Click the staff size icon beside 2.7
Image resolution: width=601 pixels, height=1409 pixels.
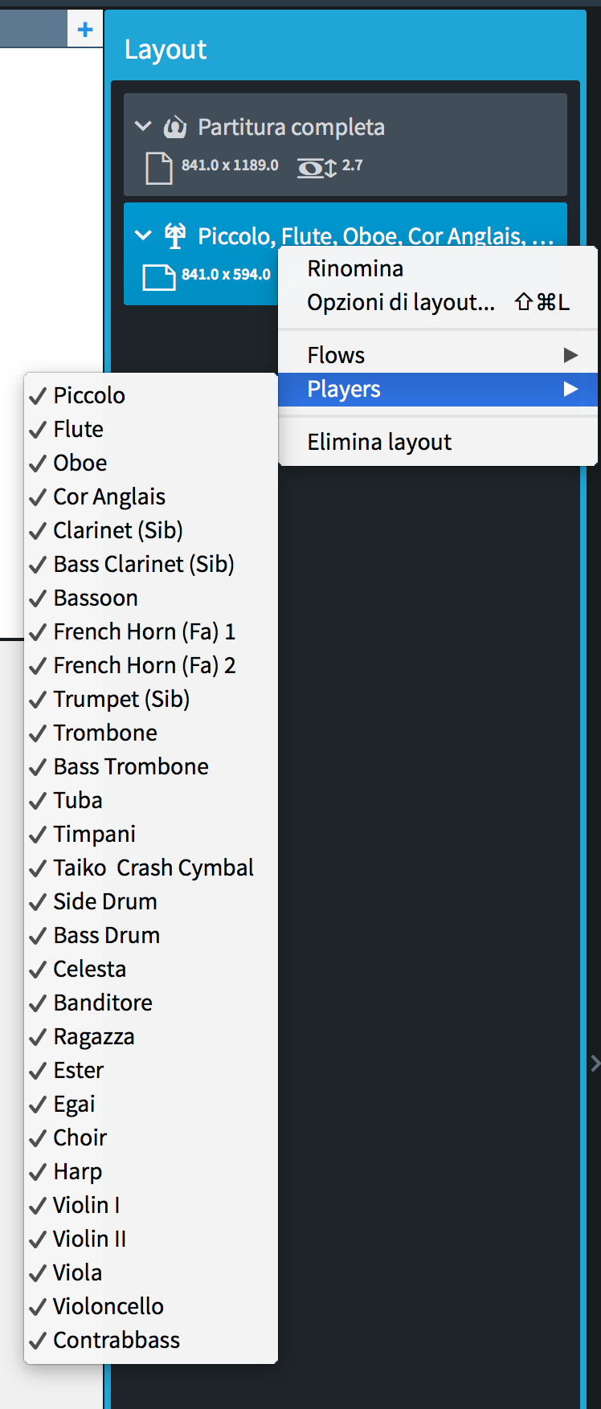click(317, 167)
